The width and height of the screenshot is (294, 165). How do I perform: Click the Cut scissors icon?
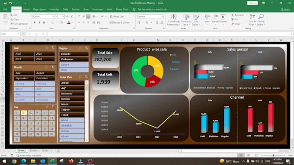click(x=11, y=15)
